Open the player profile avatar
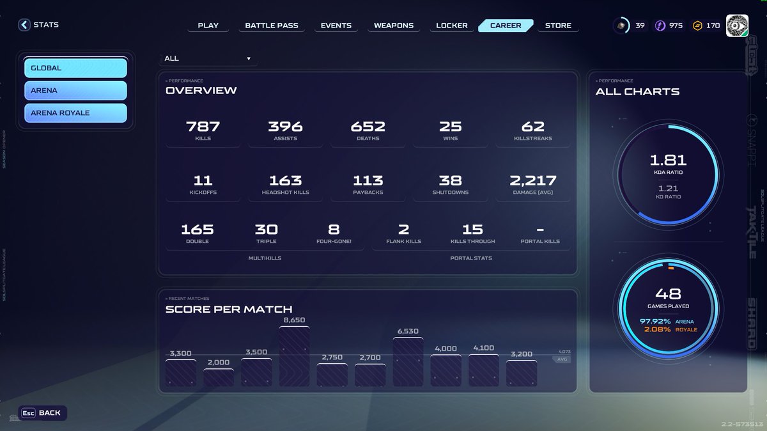The height and width of the screenshot is (431, 767). [x=737, y=26]
